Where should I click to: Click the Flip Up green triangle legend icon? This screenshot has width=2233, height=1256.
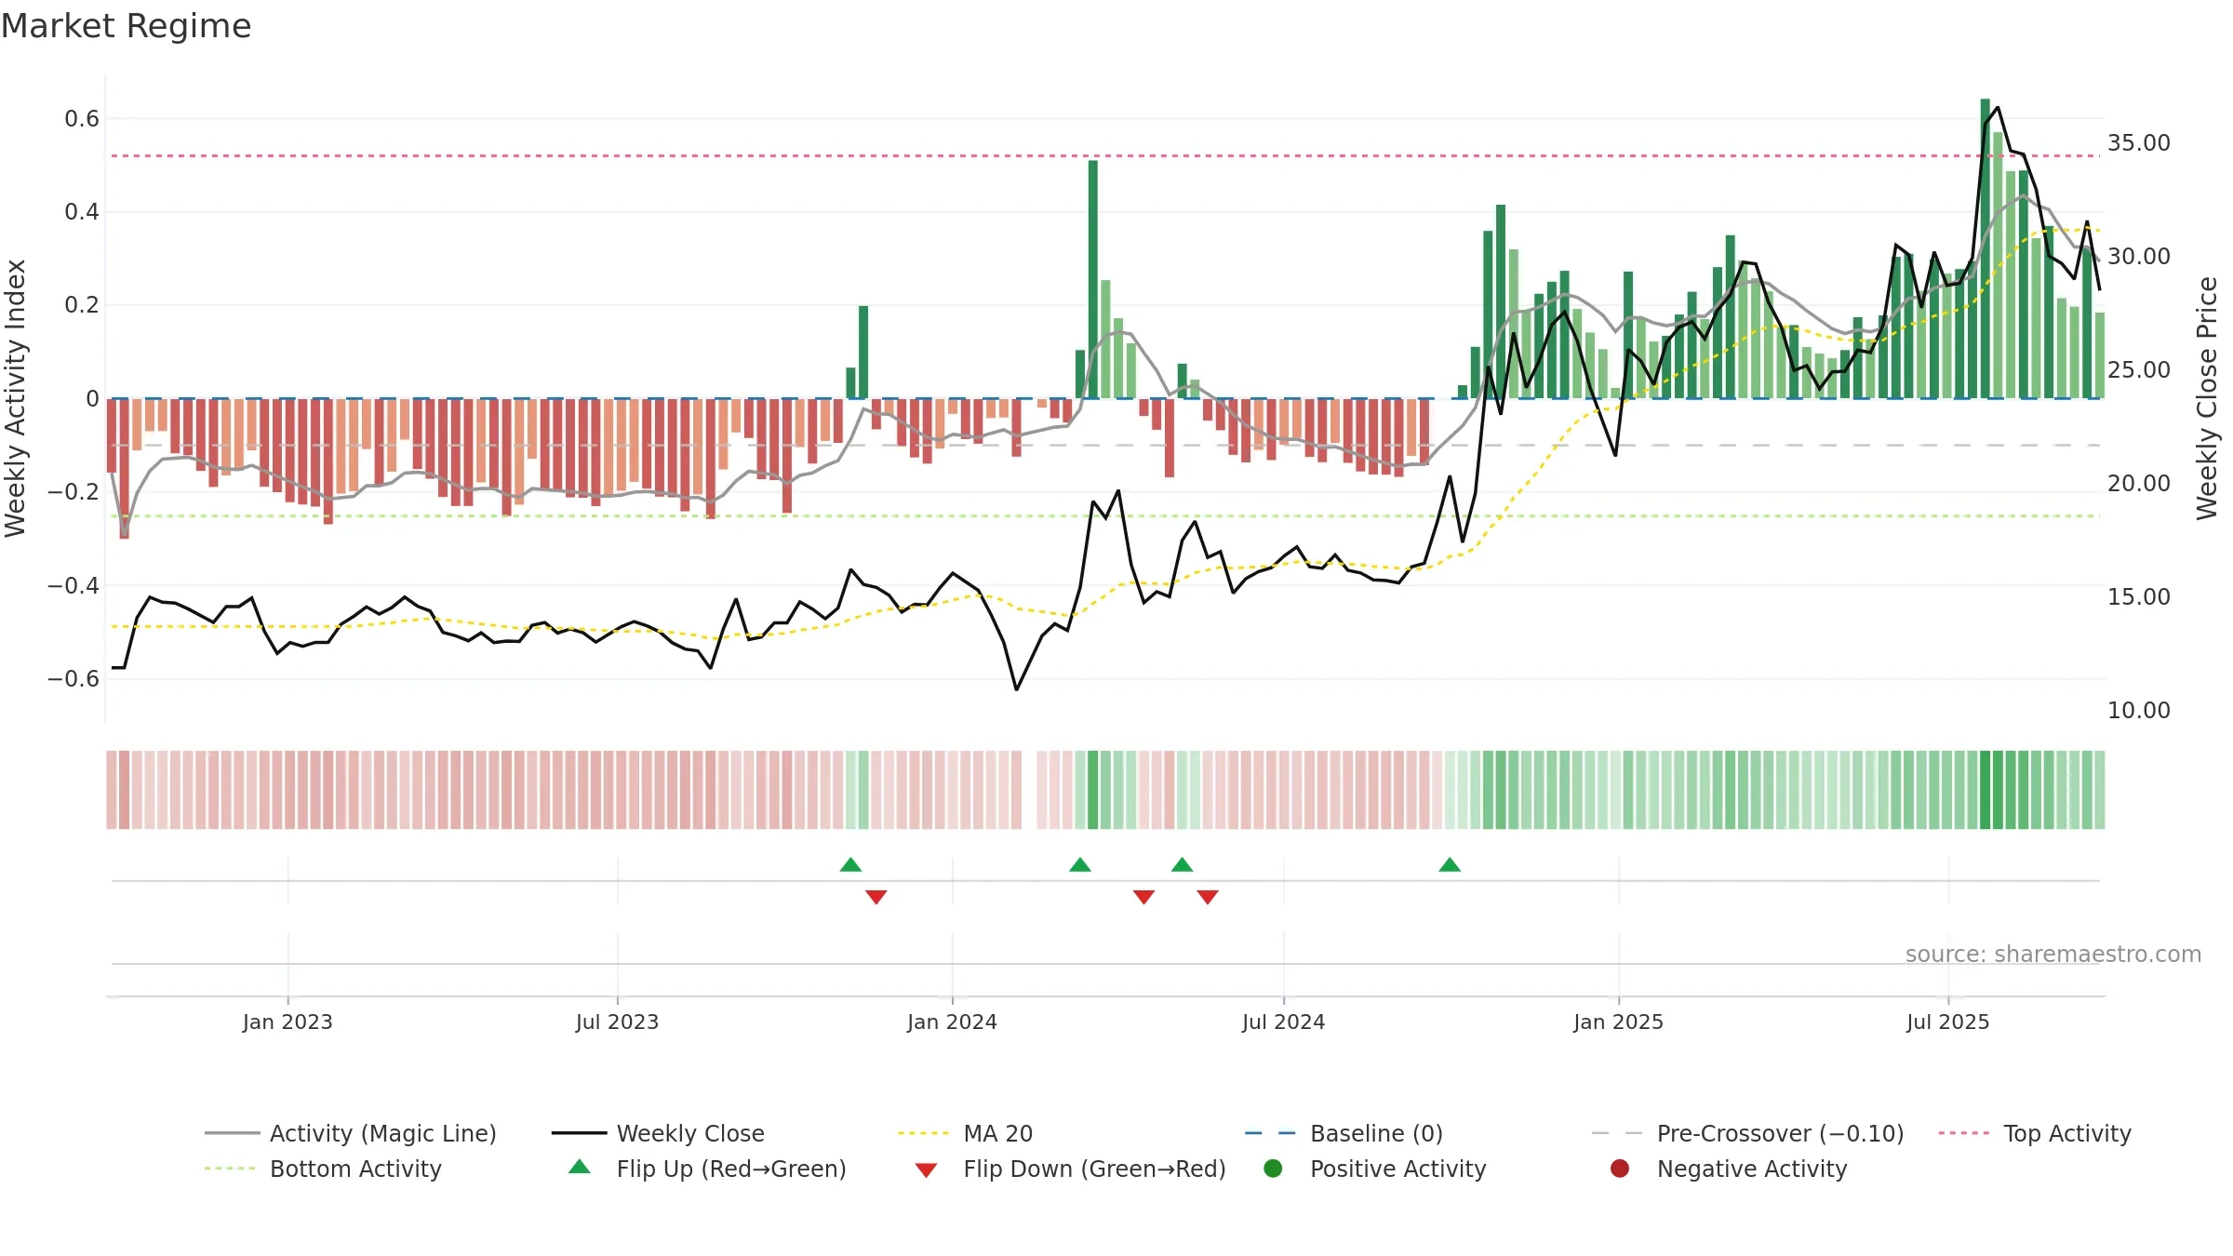[580, 1167]
